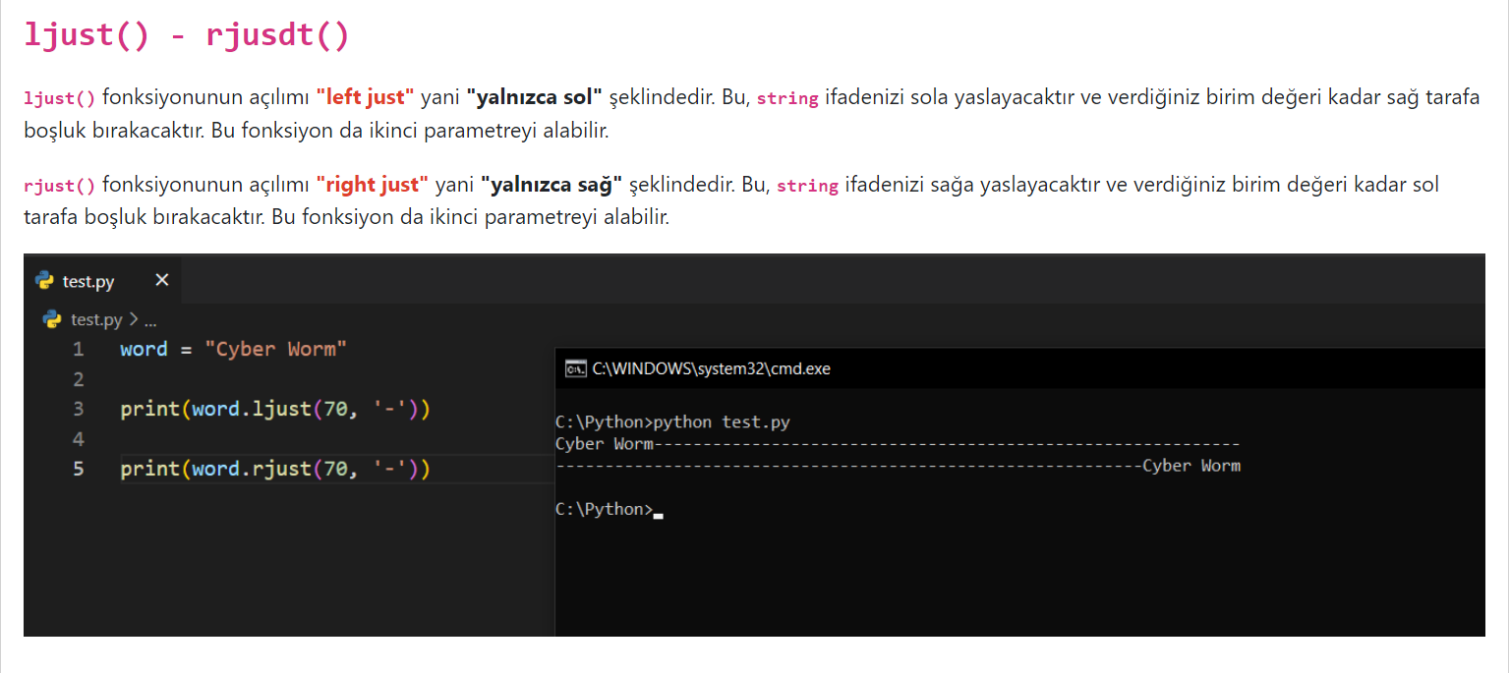Click test.py in the breadcrumb path
Viewport: 1510px width, 673px height.
click(96, 320)
